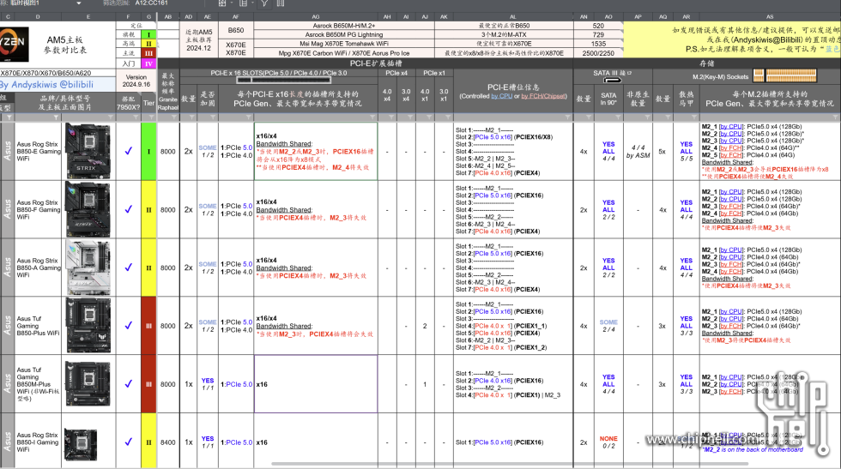
Task: Open the Rog Strix B850-I mini board photo
Action: [x=81, y=444]
